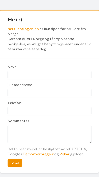
Task: Click the word "gjelder" after Vilkår
Action: point(77,154)
